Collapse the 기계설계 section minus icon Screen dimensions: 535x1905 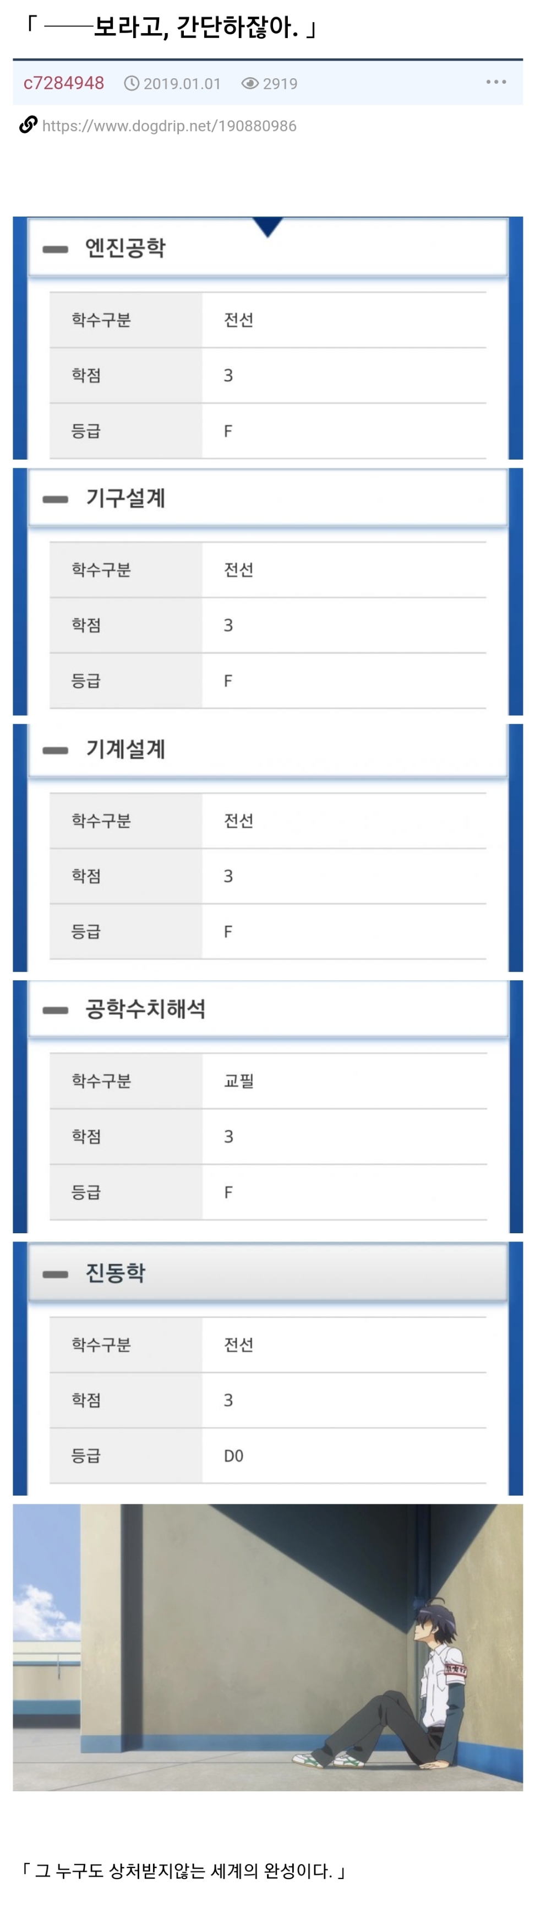[x=56, y=751]
